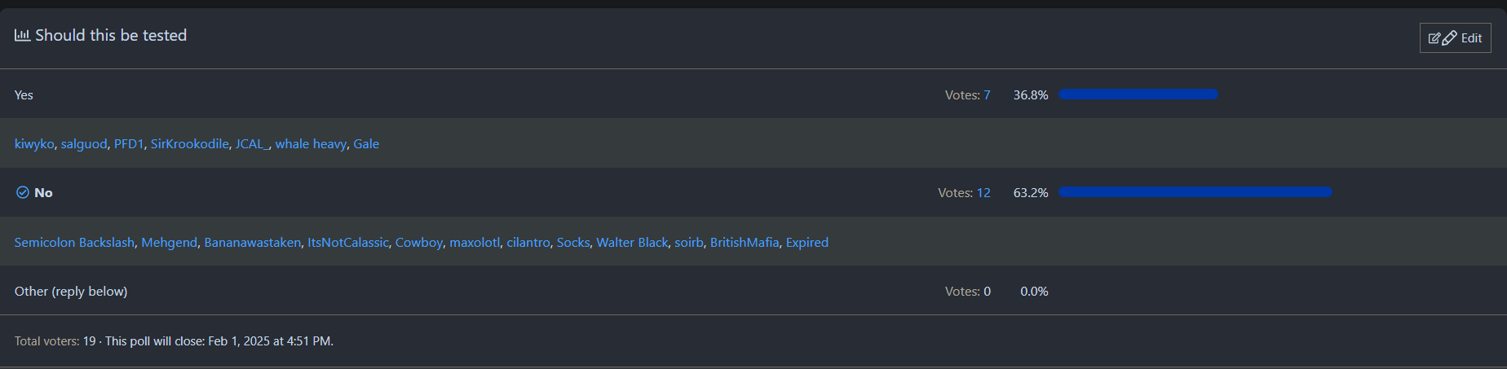Image resolution: width=1507 pixels, height=369 pixels.
Task: Click the checkmark icon next to No
Action: pos(23,193)
